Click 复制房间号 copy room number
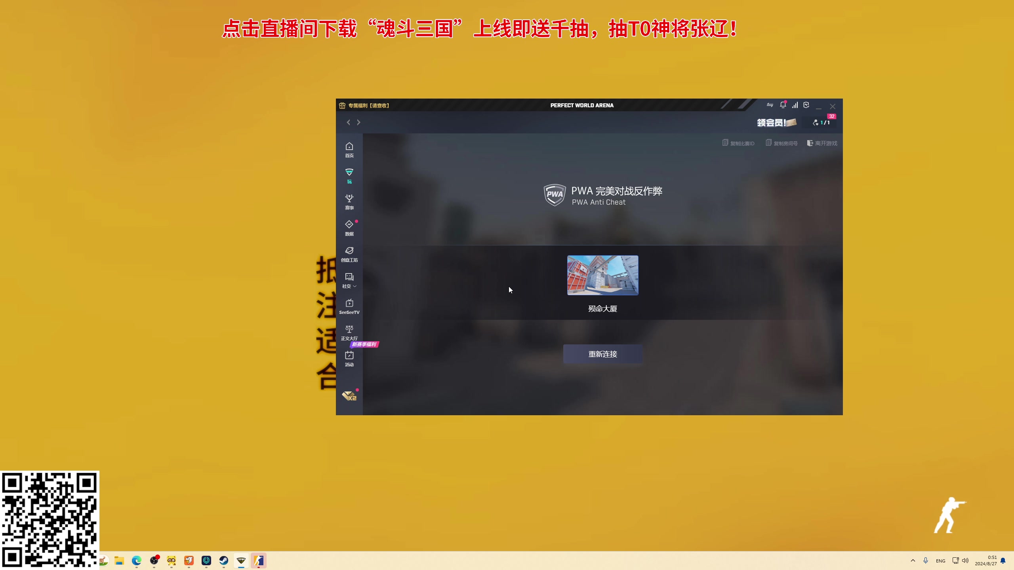The width and height of the screenshot is (1014, 570). pos(782,143)
